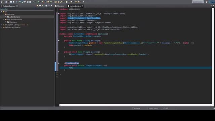
Task: Switch to the Main.java editor tab
Action: coord(60,6)
